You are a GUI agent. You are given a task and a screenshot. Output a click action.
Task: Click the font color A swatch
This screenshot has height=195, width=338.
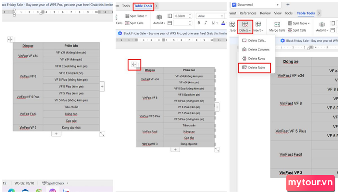223,23
